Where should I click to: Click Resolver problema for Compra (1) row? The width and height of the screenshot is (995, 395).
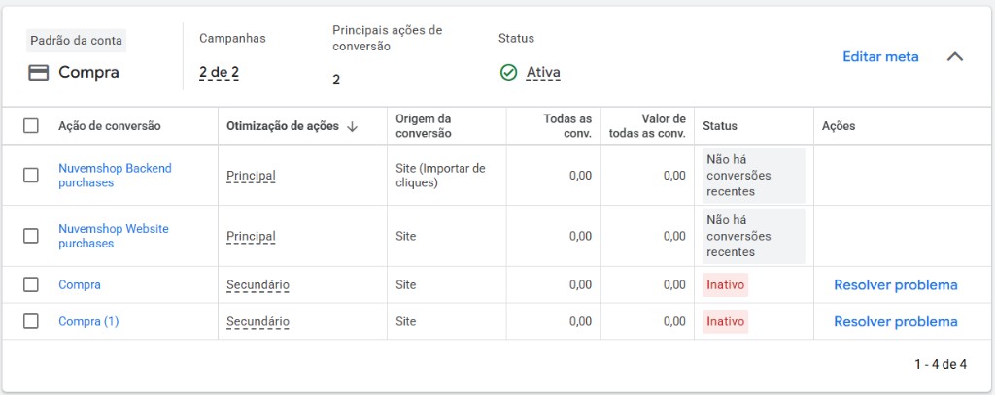(895, 321)
